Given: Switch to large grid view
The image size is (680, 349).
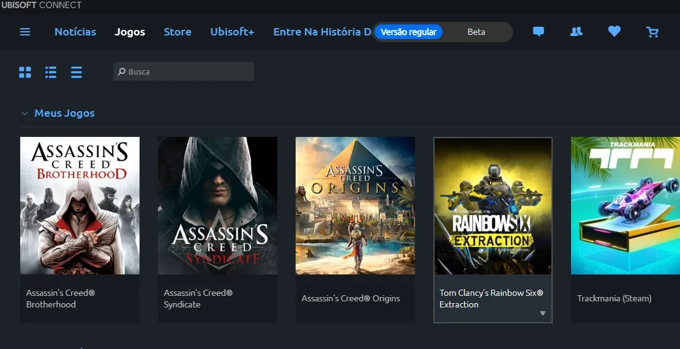Looking at the screenshot, I should click(25, 72).
